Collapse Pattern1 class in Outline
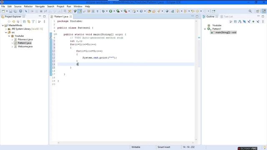Screen dimensions: 267x150 205,29
